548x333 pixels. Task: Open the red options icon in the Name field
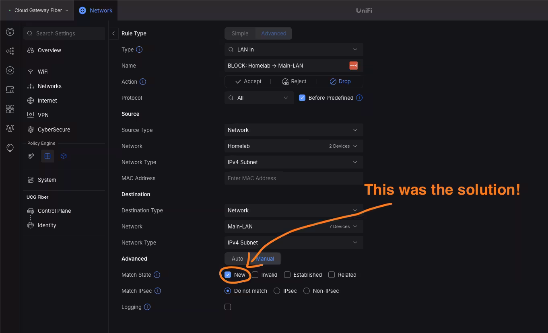tap(353, 66)
